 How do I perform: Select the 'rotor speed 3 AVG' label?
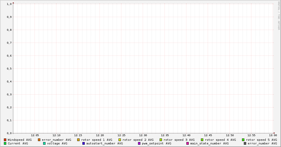179,140
